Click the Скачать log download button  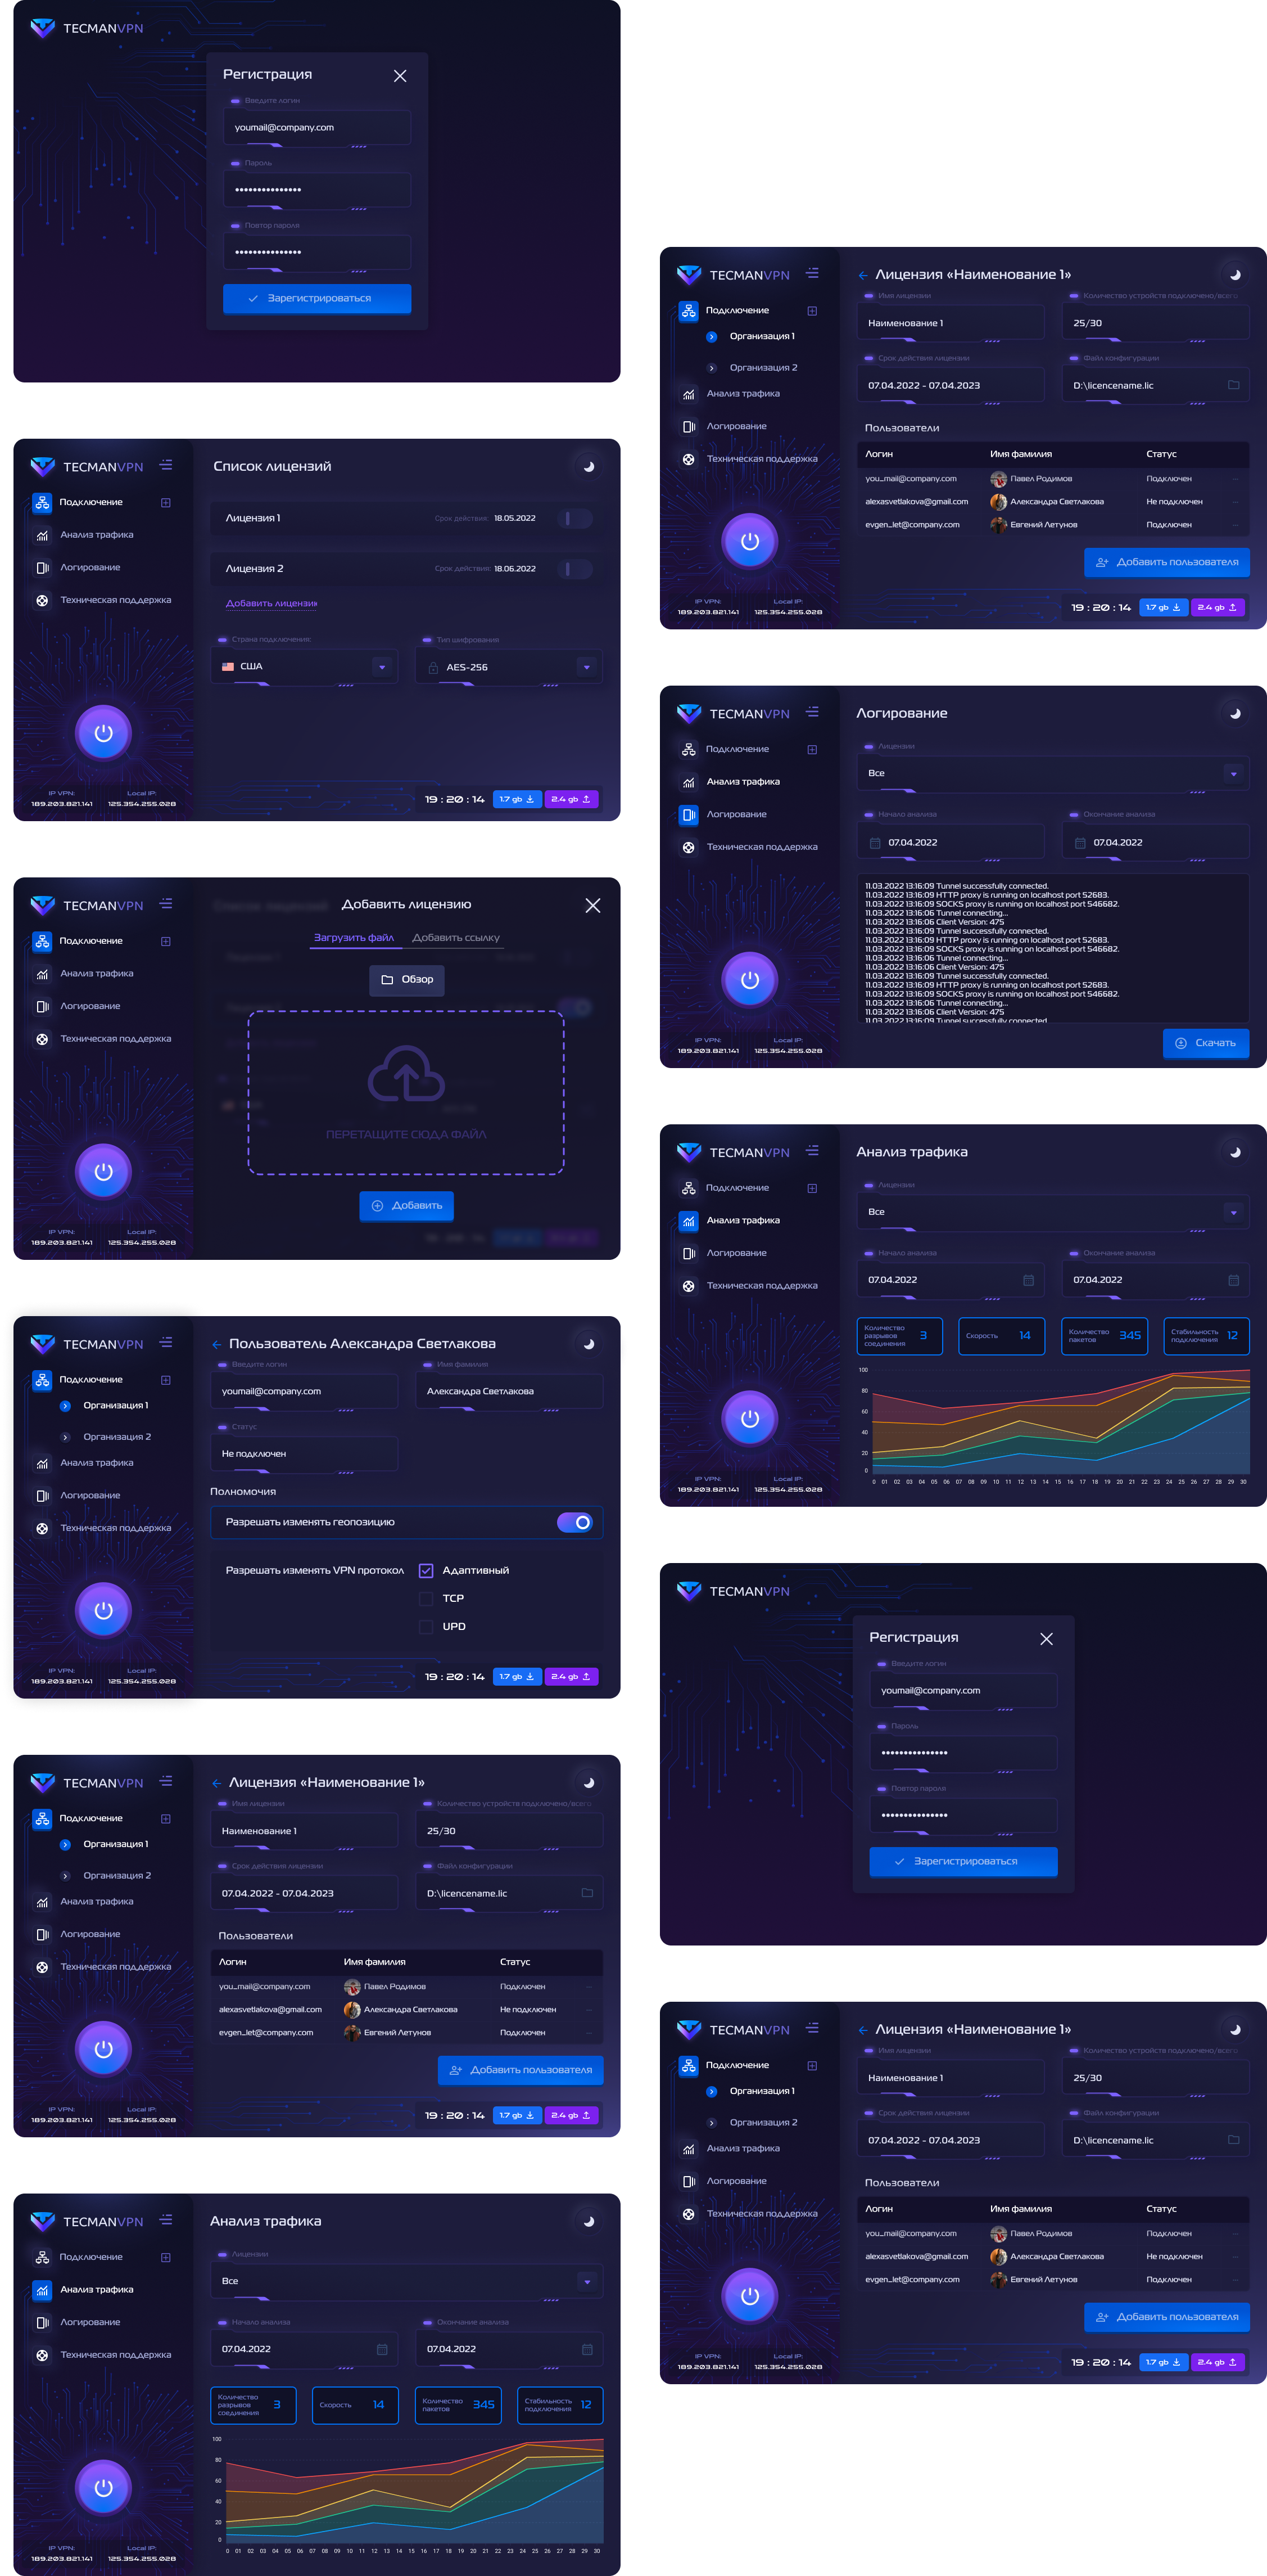pos(1205,1043)
